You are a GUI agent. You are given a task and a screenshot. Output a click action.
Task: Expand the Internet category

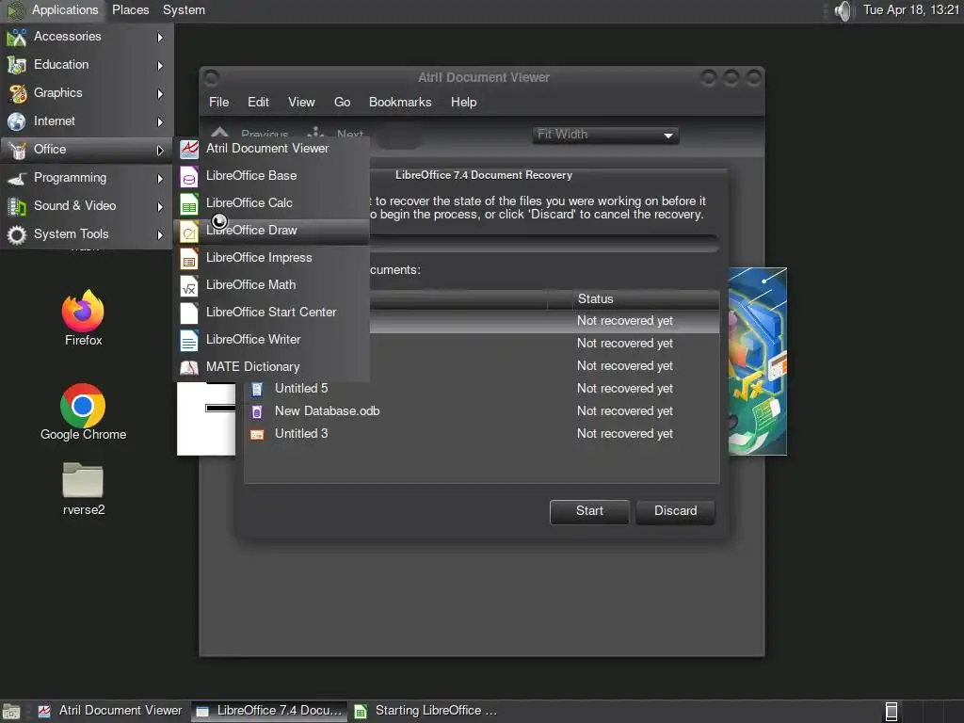86,121
